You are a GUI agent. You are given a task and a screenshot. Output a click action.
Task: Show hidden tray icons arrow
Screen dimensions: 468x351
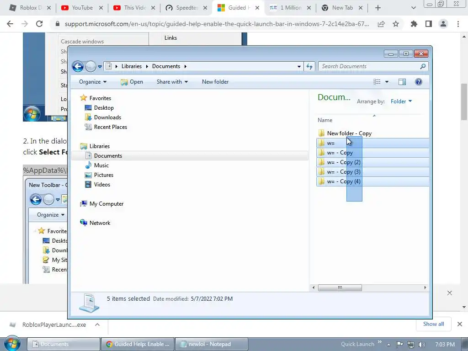388,345
